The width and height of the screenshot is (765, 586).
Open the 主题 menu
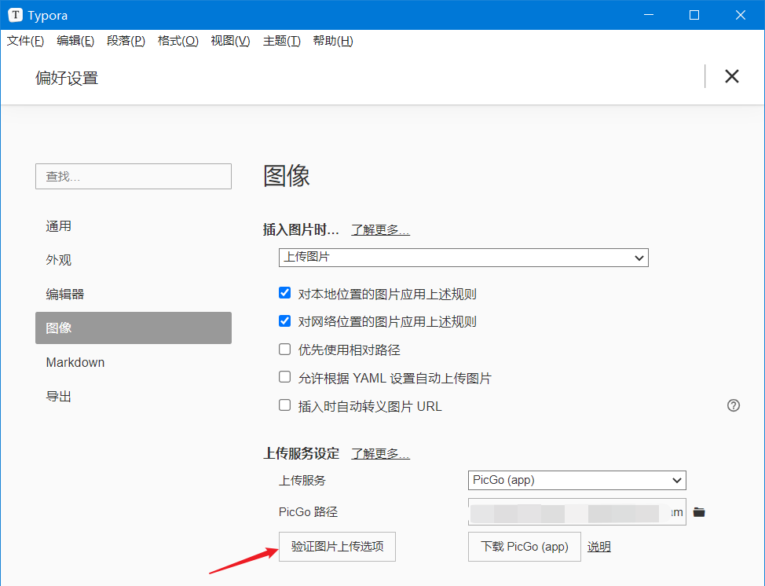(x=280, y=41)
